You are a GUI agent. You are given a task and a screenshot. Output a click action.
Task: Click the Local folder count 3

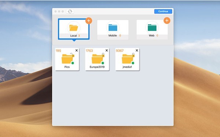(x=79, y=36)
